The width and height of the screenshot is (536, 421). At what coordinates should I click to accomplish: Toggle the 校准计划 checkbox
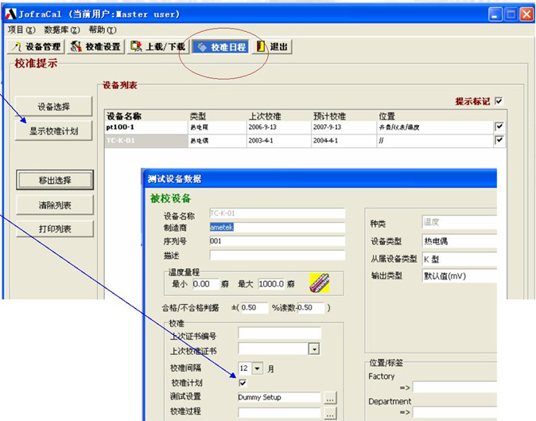tap(243, 383)
